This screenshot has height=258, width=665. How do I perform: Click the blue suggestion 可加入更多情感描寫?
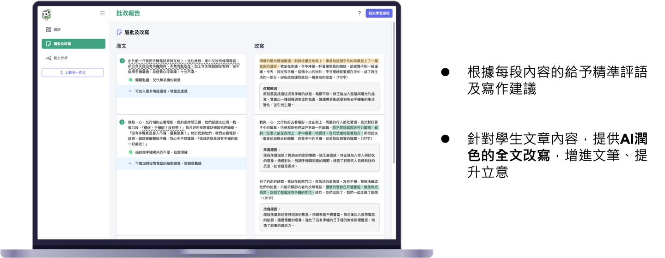click(x=161, y=91)
